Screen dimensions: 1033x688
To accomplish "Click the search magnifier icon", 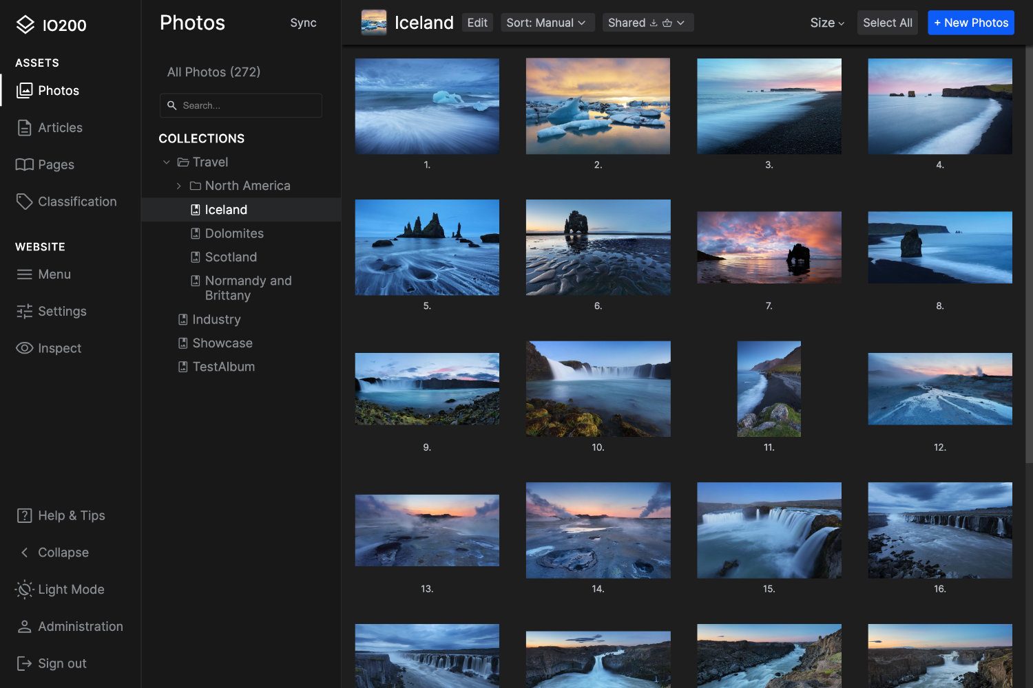I will 172,105.
